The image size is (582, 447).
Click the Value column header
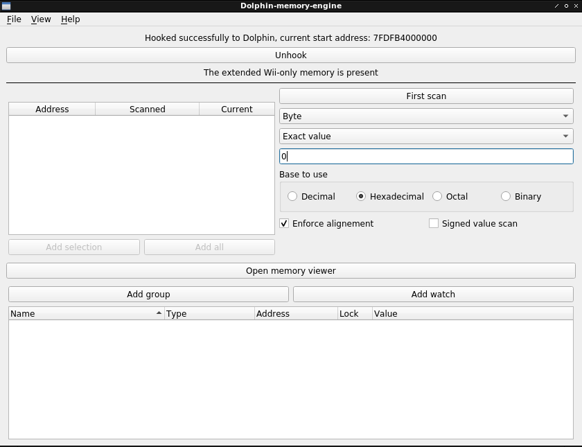coord(473,314)
